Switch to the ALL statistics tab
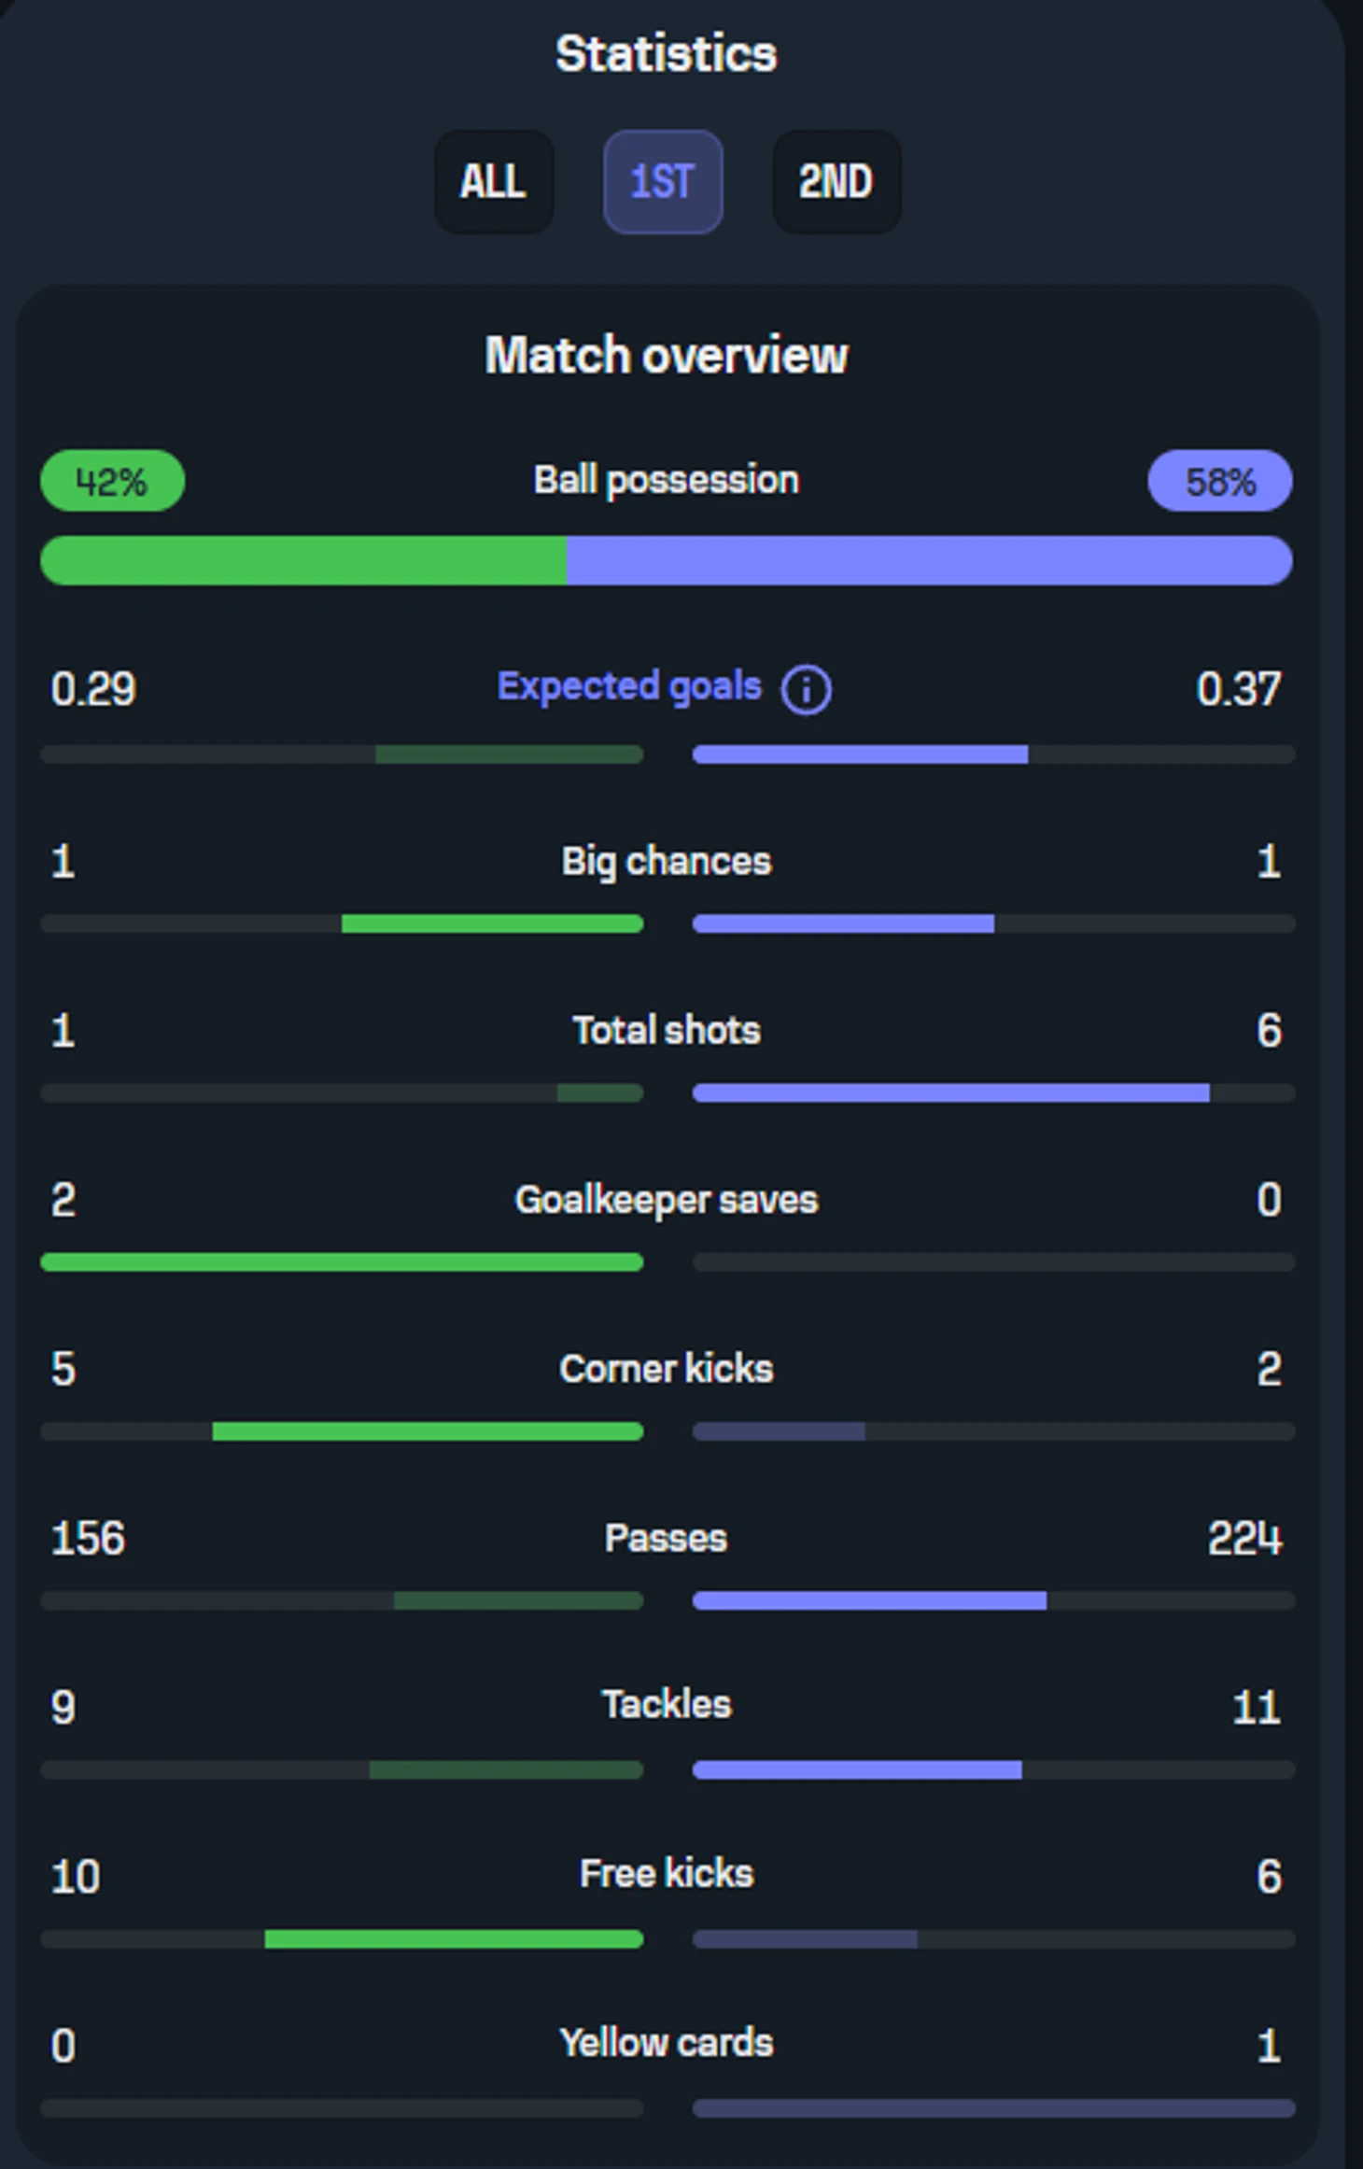 pos(494,181)
